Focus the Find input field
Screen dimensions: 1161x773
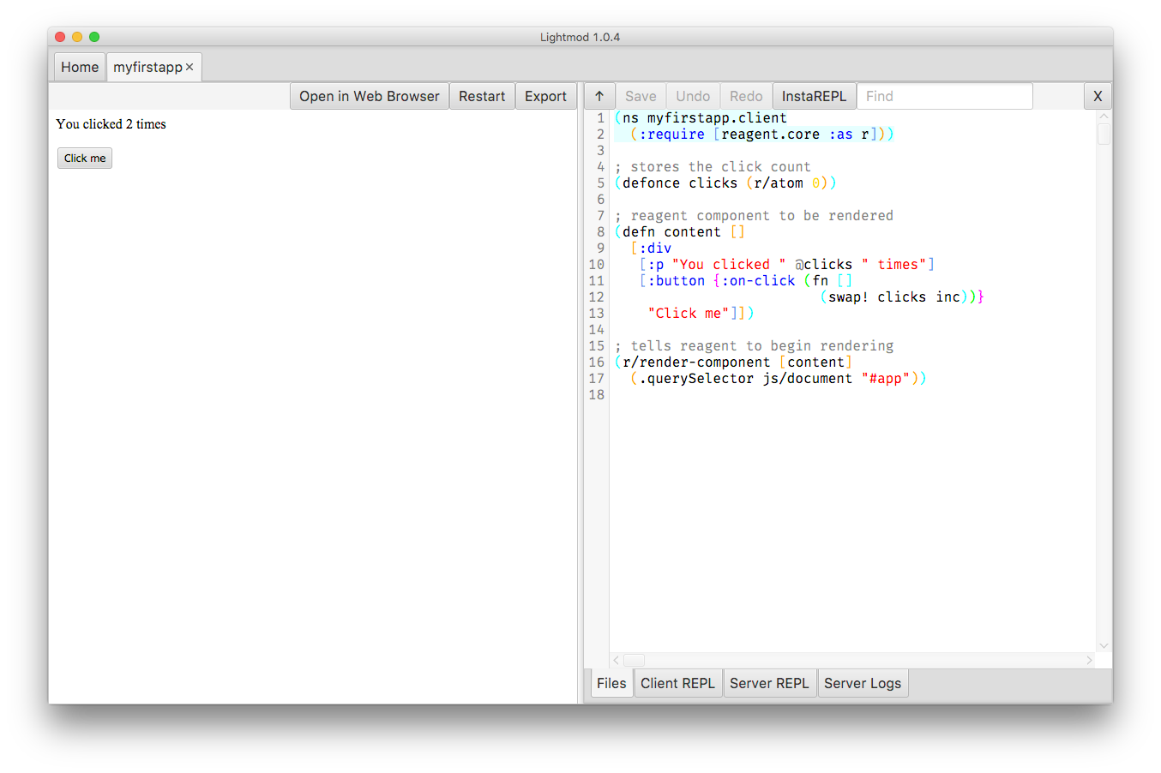pyautogui.click(x=945, y=96)
